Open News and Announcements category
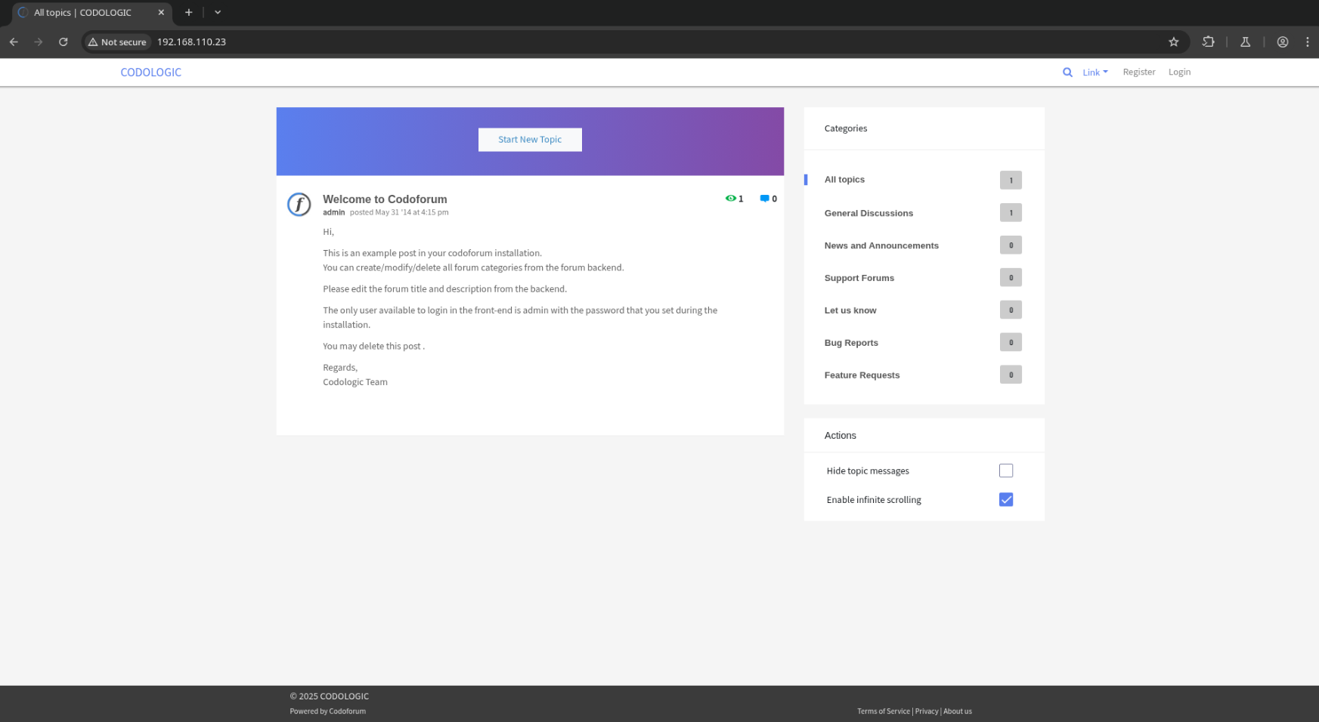Image resolution: width=1319 pixels, height=722 pixels. (x=881, y=245)
